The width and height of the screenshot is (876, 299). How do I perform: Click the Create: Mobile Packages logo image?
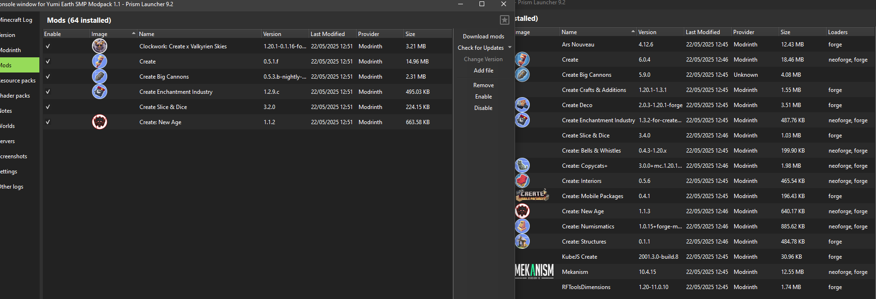pyautogui.click(x=532, y=195)
